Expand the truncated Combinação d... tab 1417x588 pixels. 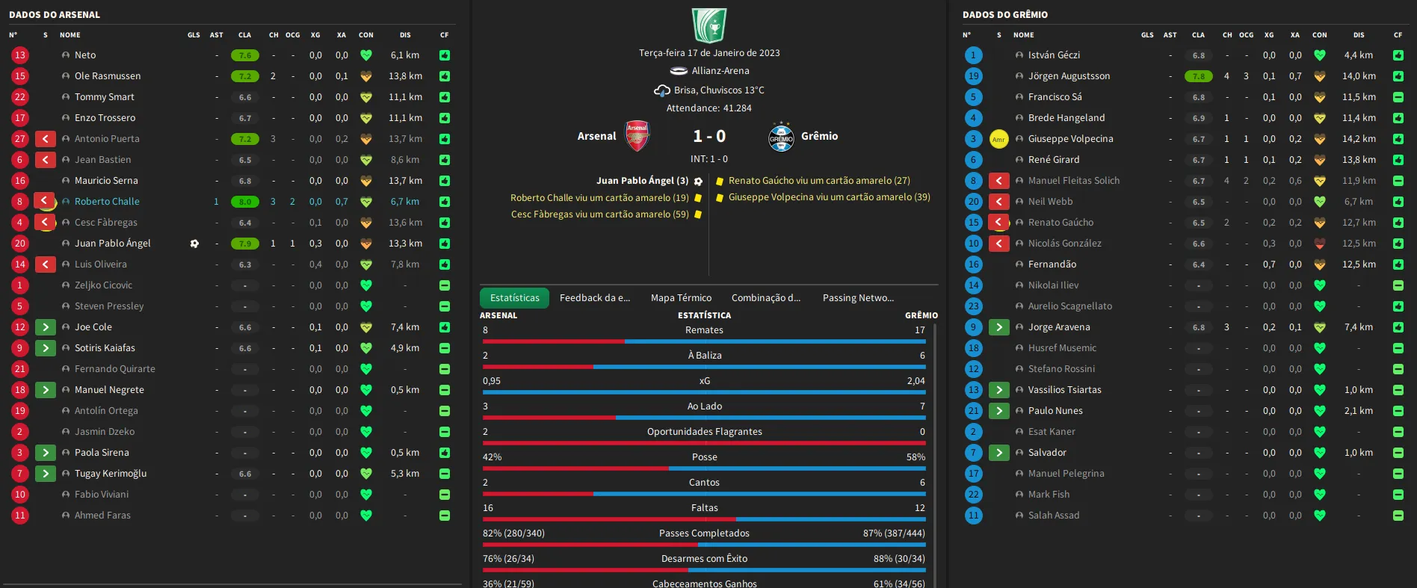click(x=766, y=298)
